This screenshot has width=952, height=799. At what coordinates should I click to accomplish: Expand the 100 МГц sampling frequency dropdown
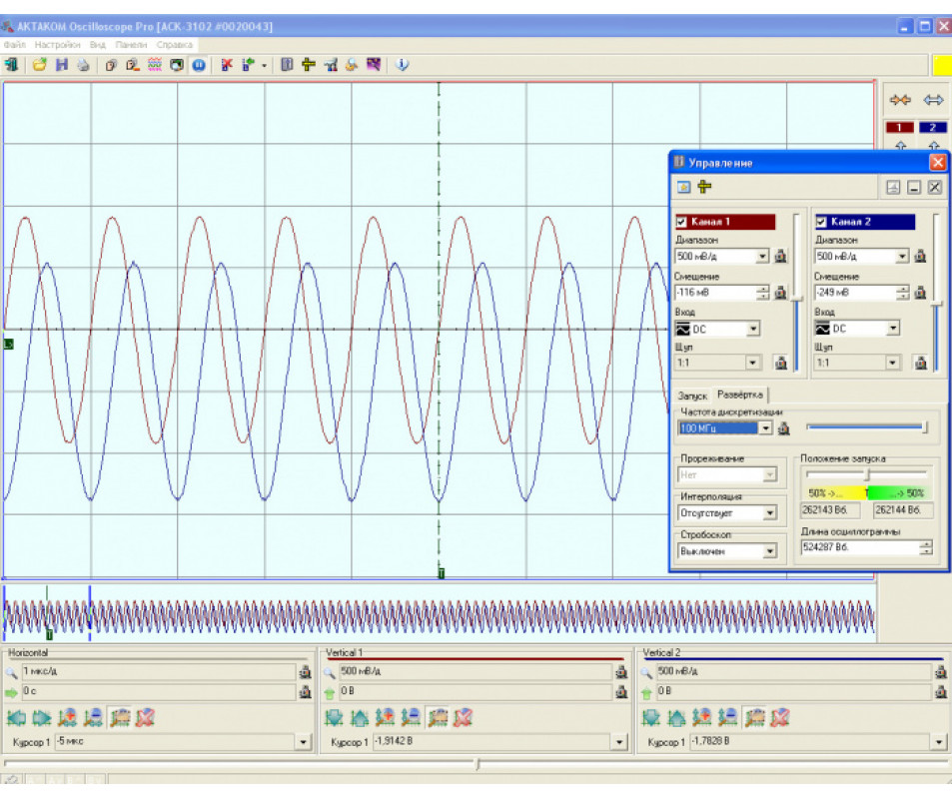click(765, 428)
